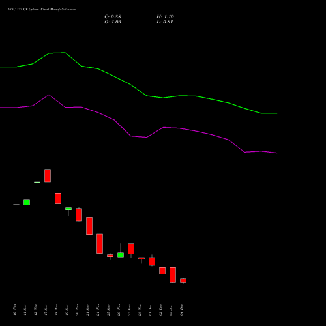
Task: Click the low value L: 0.81
Action: tap(165, 22)
